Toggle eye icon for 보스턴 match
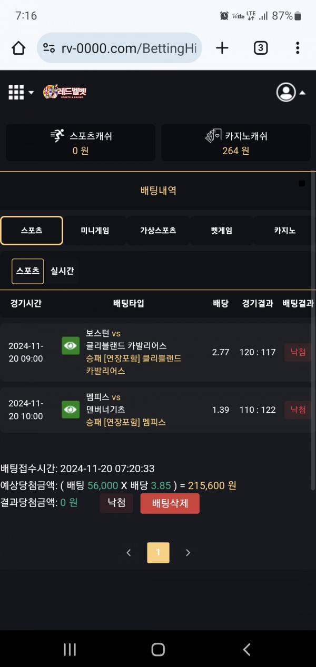This screenshot has height=667, width=316. coord(71,346)
